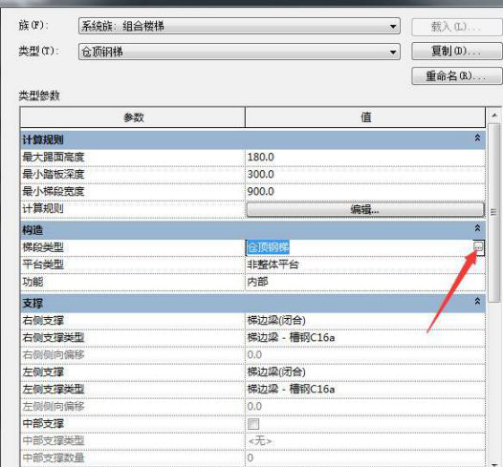The image size is (503, 467).
Task: Click the 最大踢面高度 parameter name
Action: [54, 158]
